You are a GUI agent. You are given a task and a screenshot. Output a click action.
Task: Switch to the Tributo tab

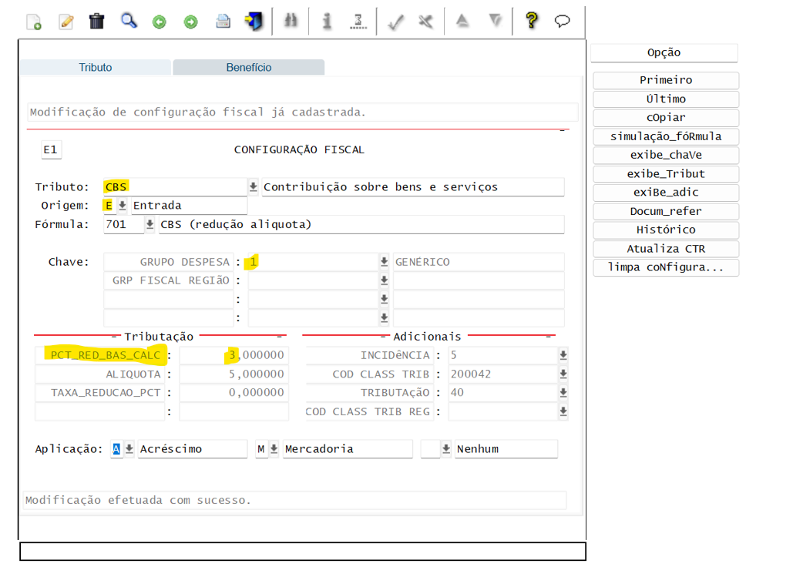95,67
